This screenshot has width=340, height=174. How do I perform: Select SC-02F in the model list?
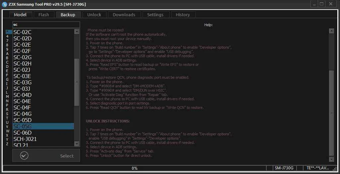coord(43,51)
